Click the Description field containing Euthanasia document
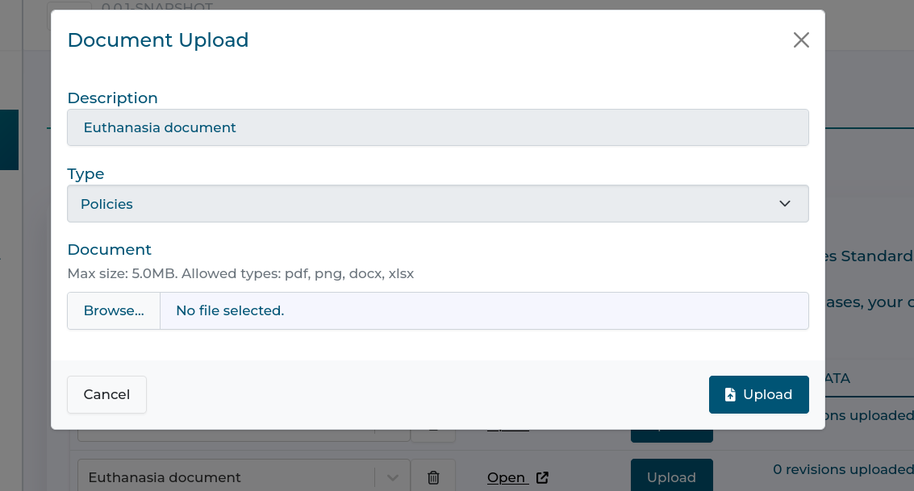This screenshot has width=914, height=491. coord(438,127)
